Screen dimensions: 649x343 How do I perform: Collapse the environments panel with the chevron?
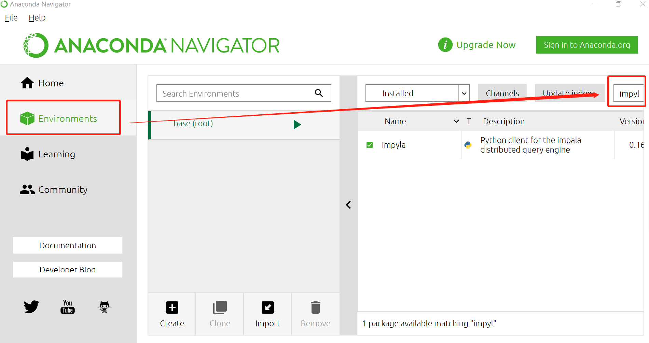[x=348, y=205]
